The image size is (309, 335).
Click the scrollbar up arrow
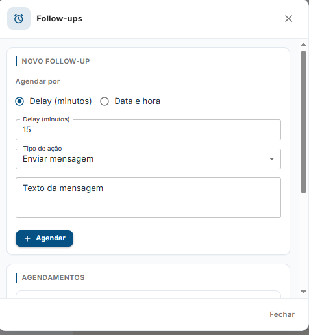(303, 45)
